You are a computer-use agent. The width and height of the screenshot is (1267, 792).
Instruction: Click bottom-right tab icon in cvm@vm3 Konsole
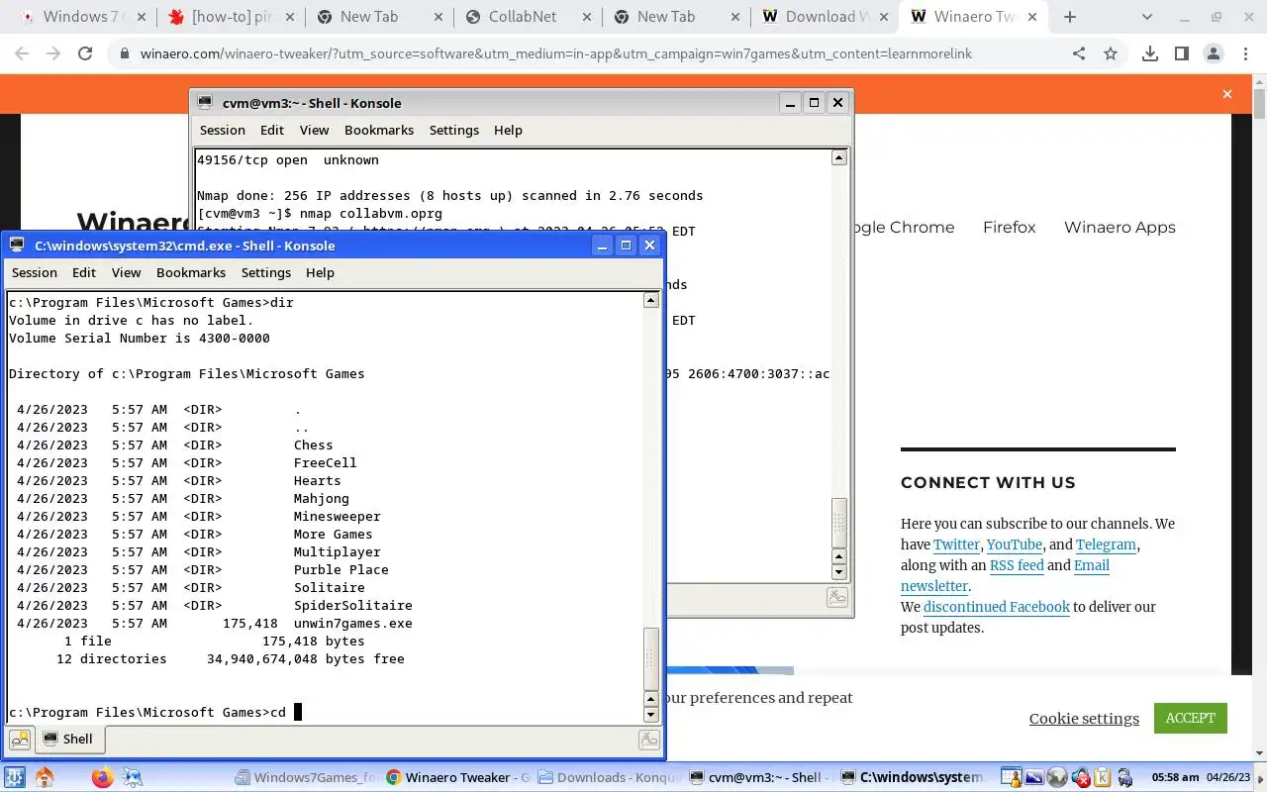point(837,596)
